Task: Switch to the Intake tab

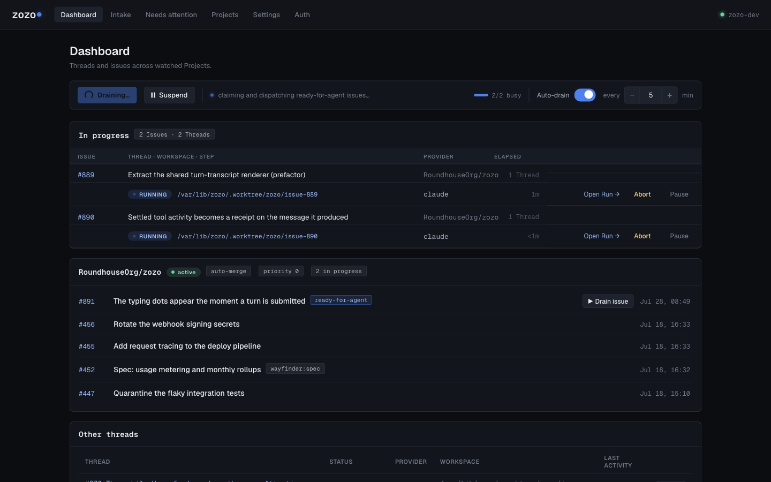Action: point(120,14)
